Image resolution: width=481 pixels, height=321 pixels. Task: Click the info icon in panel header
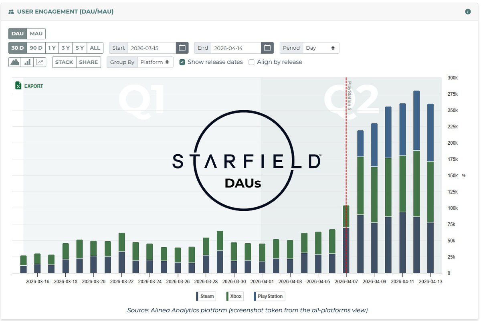(468, 12)
